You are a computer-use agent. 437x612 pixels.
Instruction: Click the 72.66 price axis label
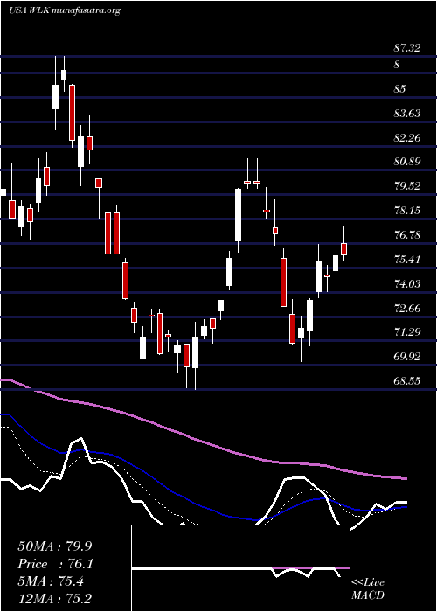coord(407,309)
